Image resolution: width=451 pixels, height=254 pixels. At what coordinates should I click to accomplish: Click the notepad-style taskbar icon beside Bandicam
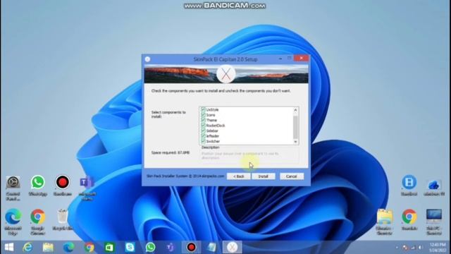pyautogui.click(x=211, y=247)
